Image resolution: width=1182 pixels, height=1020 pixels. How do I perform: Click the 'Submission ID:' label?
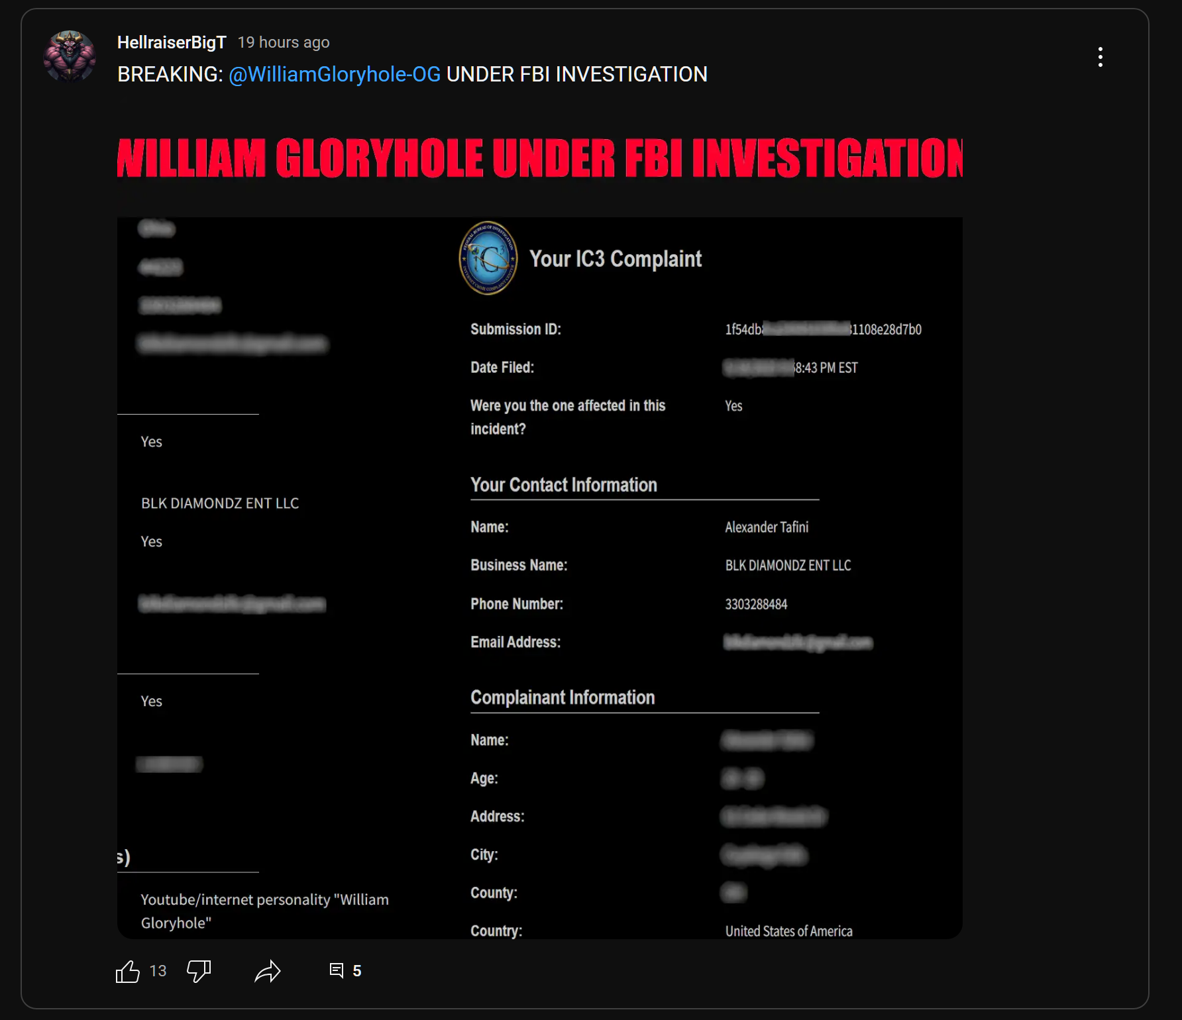(515, 329)
